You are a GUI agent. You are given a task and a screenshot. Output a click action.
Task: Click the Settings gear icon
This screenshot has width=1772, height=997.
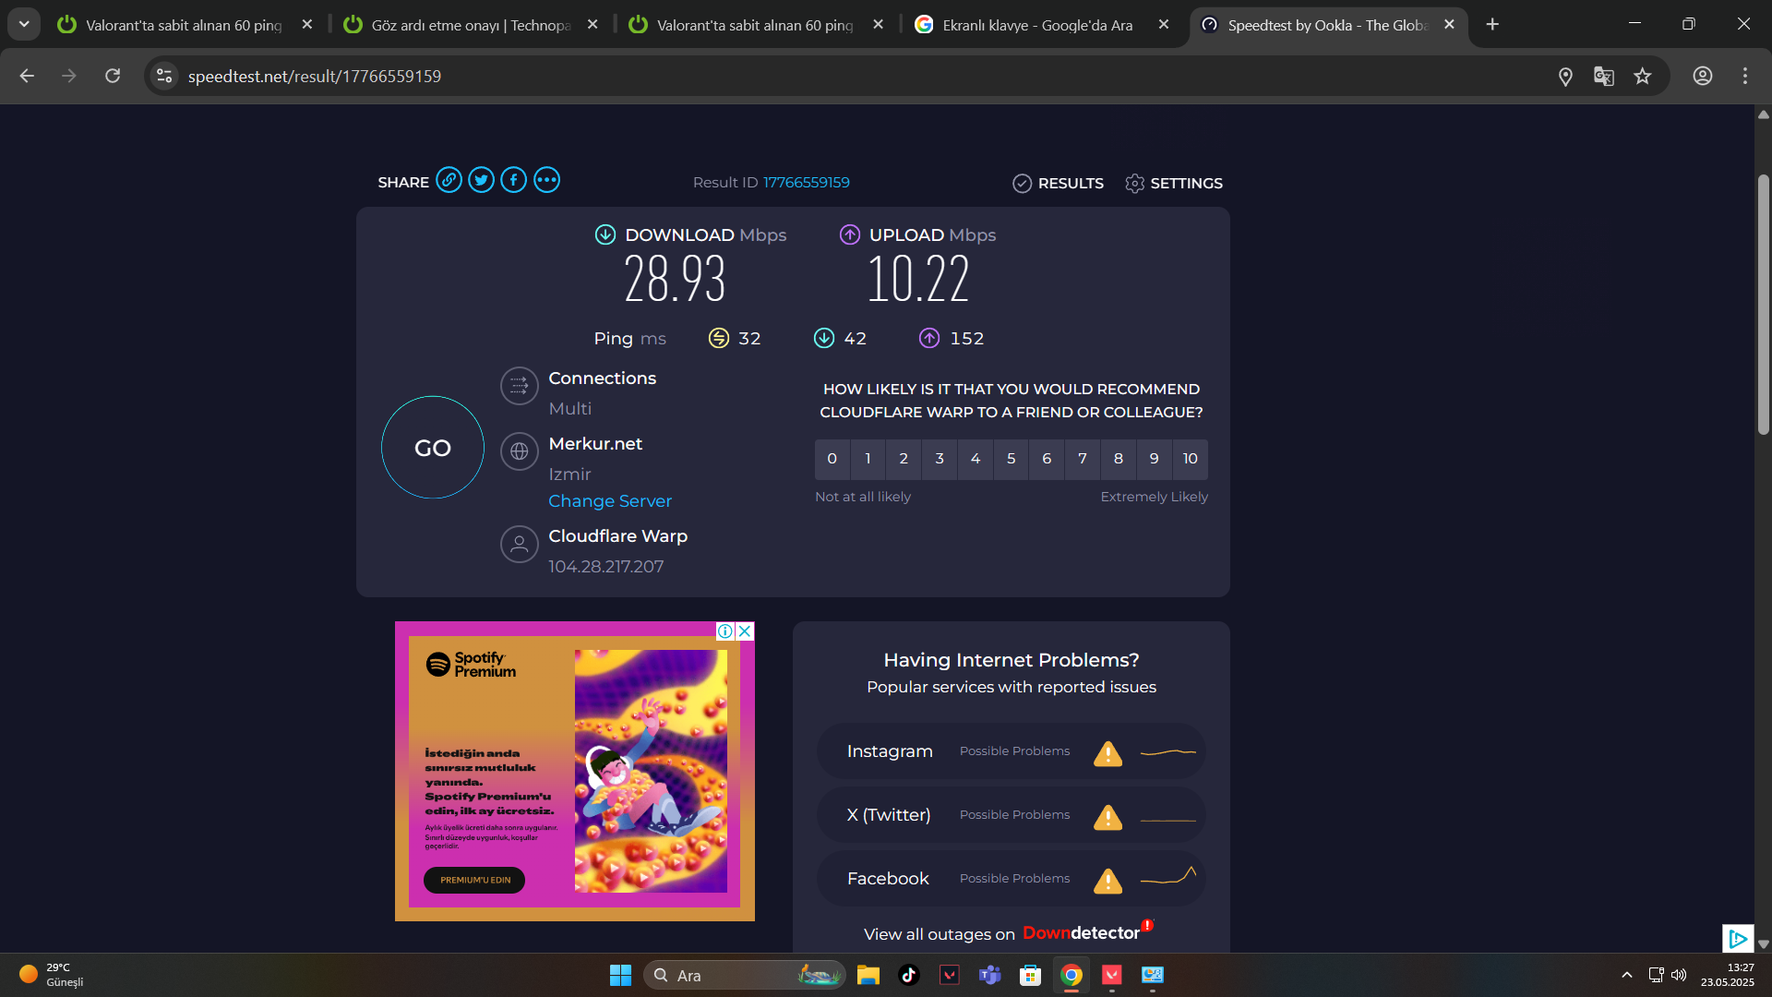coord(1134,184)
